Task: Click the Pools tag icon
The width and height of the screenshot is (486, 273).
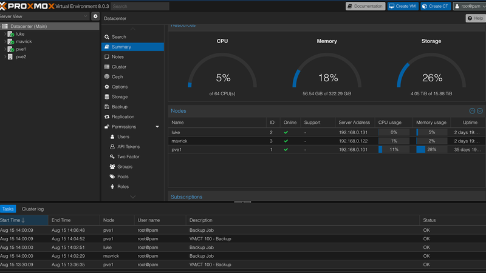Action: pyautogui.click(x=112, y=177)
